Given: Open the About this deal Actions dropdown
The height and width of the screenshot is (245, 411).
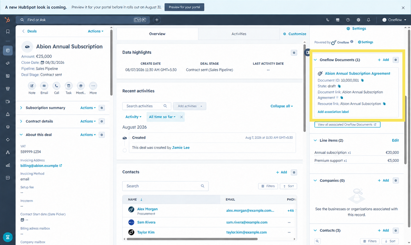Looking at the screenshot, I should click(88, 135).
